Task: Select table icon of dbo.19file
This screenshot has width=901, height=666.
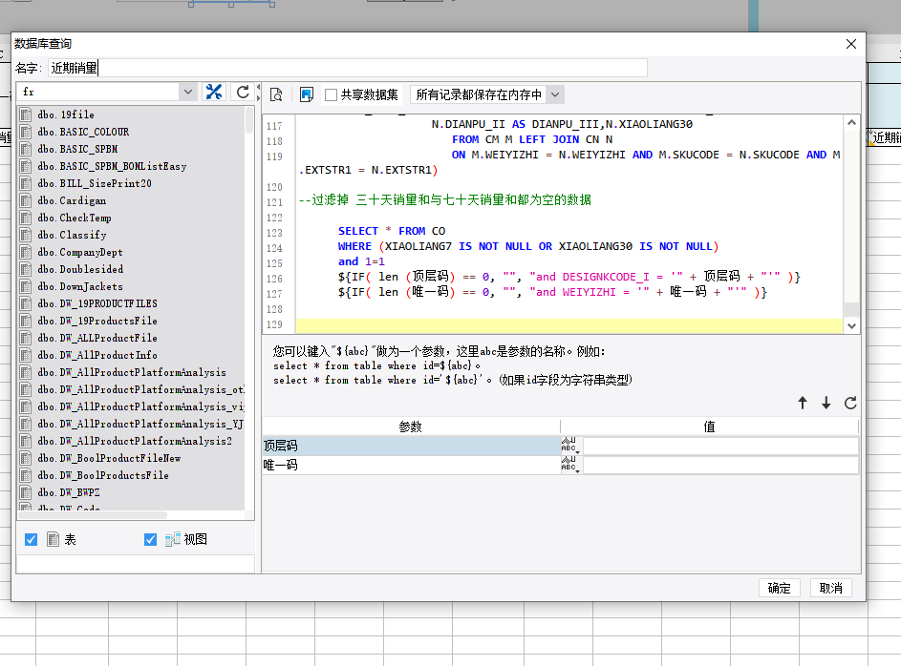Action: (26, 114)
